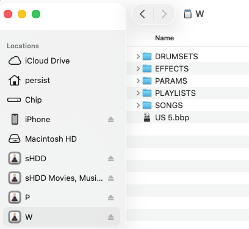The width and height of the screenshot is (249, 229).
Task: Click the Macintosh HD disk icon
Action: (x=14, y=139)
